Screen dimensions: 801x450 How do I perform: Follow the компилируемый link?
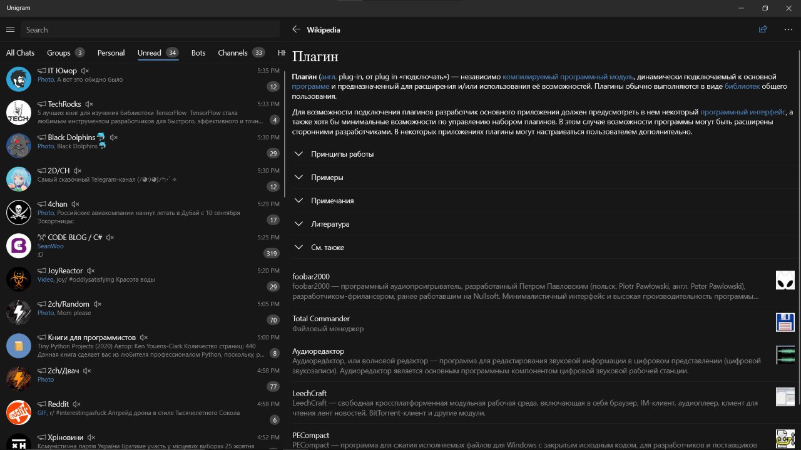530,77
